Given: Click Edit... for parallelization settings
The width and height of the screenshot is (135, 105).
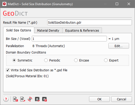Looking at the screenshot, I should (x=119, y=46).
